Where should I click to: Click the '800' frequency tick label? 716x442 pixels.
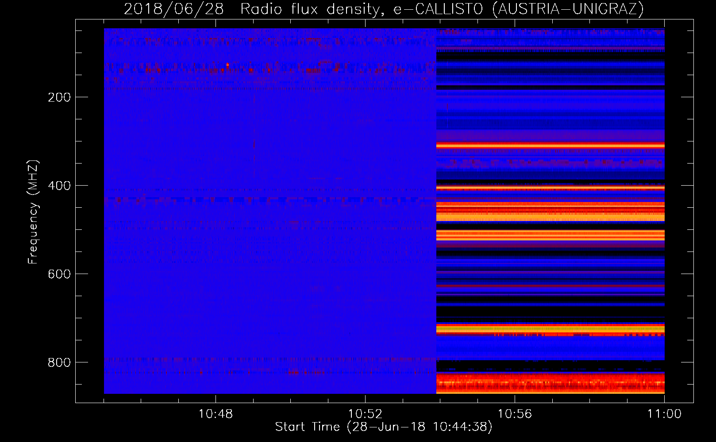59,362
